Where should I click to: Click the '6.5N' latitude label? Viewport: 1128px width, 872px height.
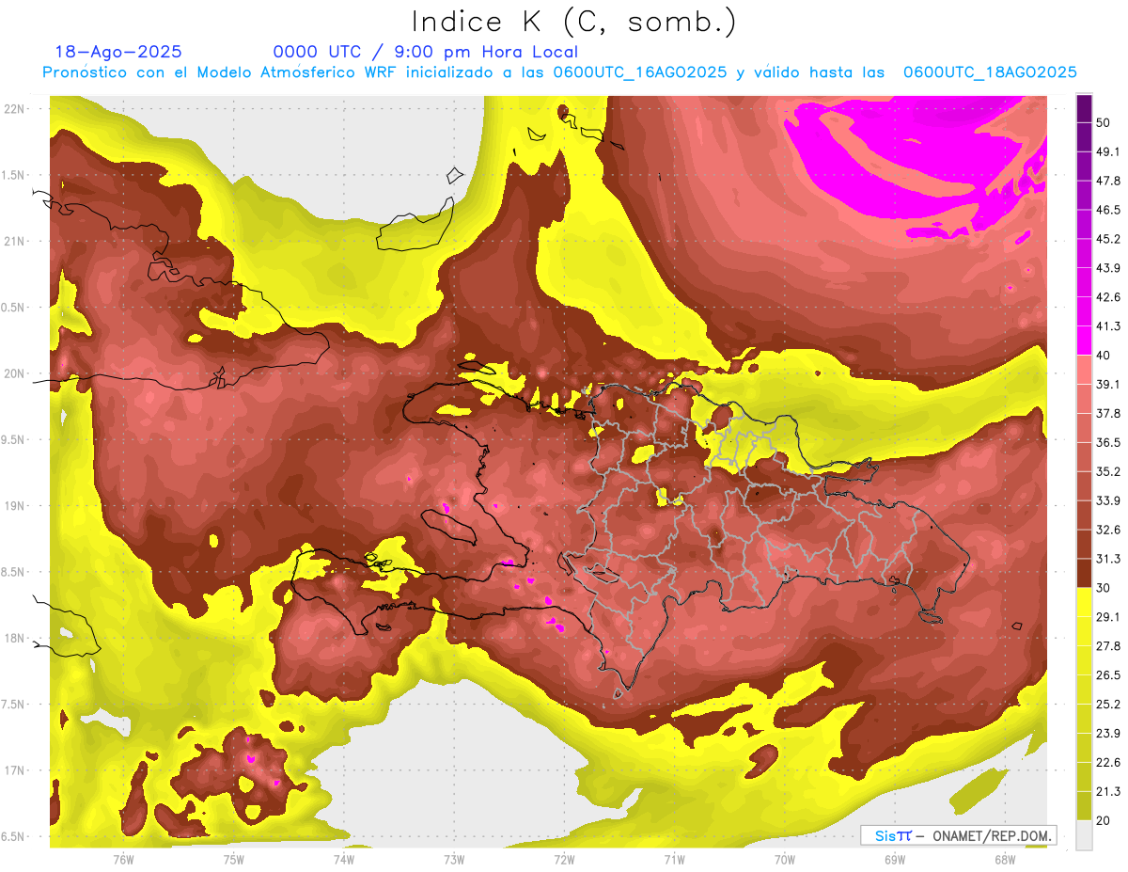(x=13, y=836)
